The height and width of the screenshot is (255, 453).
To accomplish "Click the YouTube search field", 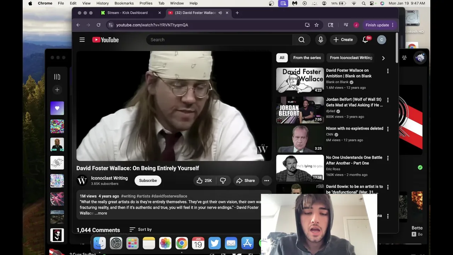I will pyautogui.click(x=219, y=40).
